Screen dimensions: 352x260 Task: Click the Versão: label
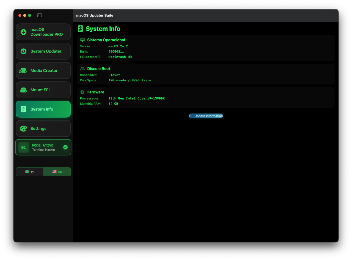pos(86,46)
